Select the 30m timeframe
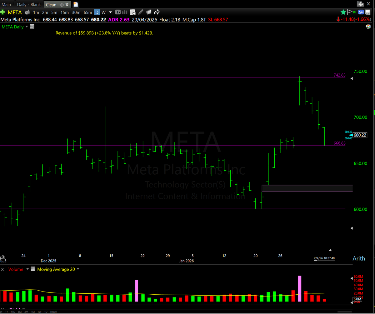The width and height of the screenshot is (375, 314). (x=76, y=12)
